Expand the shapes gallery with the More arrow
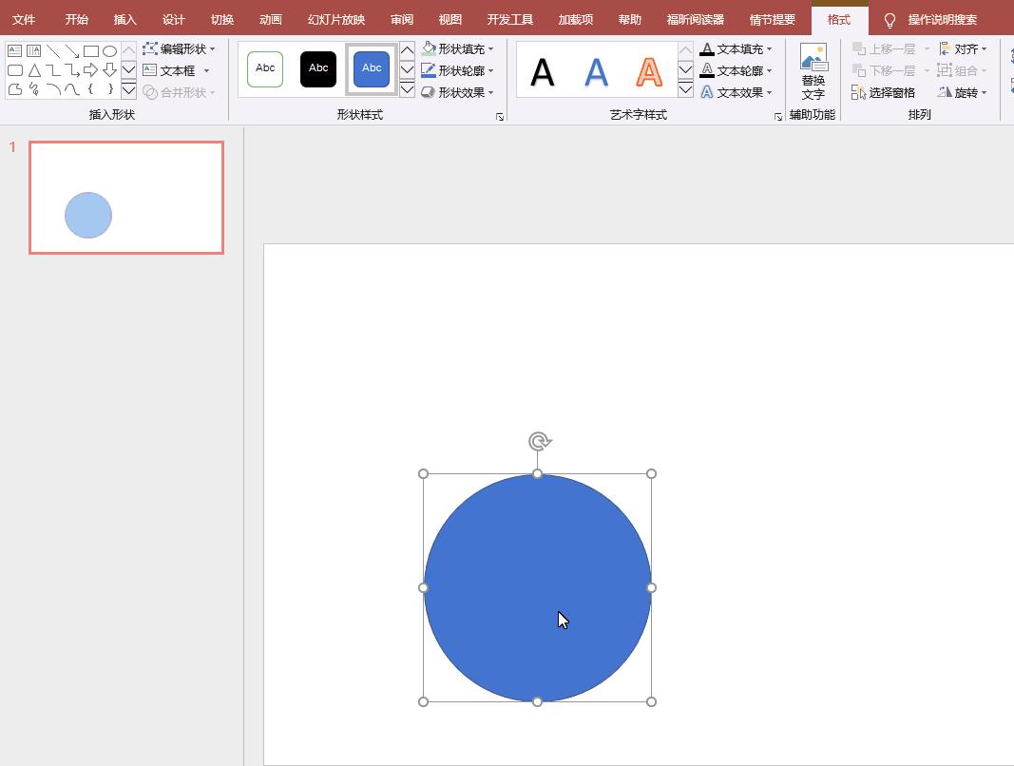The height and width of the screenshot is (766, 1014). coord(128,90)
